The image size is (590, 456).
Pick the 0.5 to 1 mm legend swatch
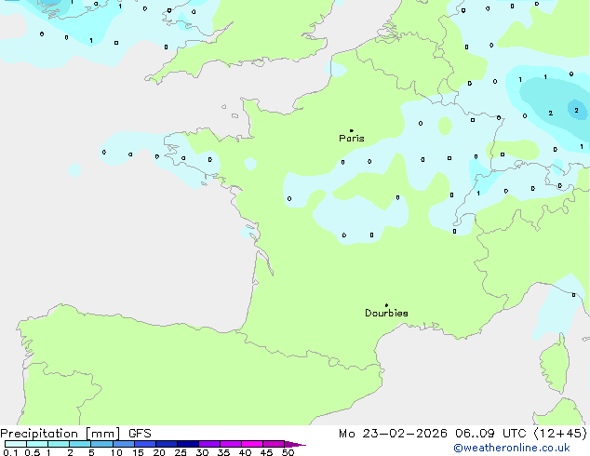pos(37,444)
